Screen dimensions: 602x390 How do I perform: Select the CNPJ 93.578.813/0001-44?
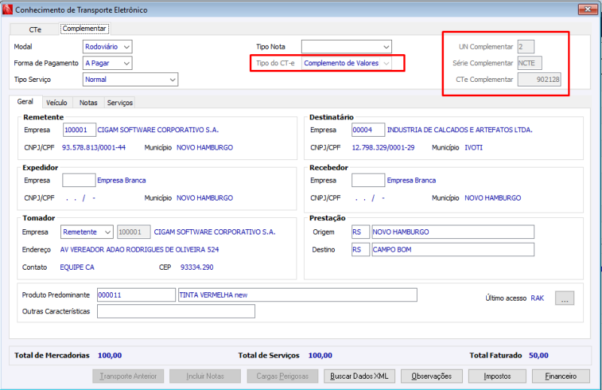pos(93,147)
